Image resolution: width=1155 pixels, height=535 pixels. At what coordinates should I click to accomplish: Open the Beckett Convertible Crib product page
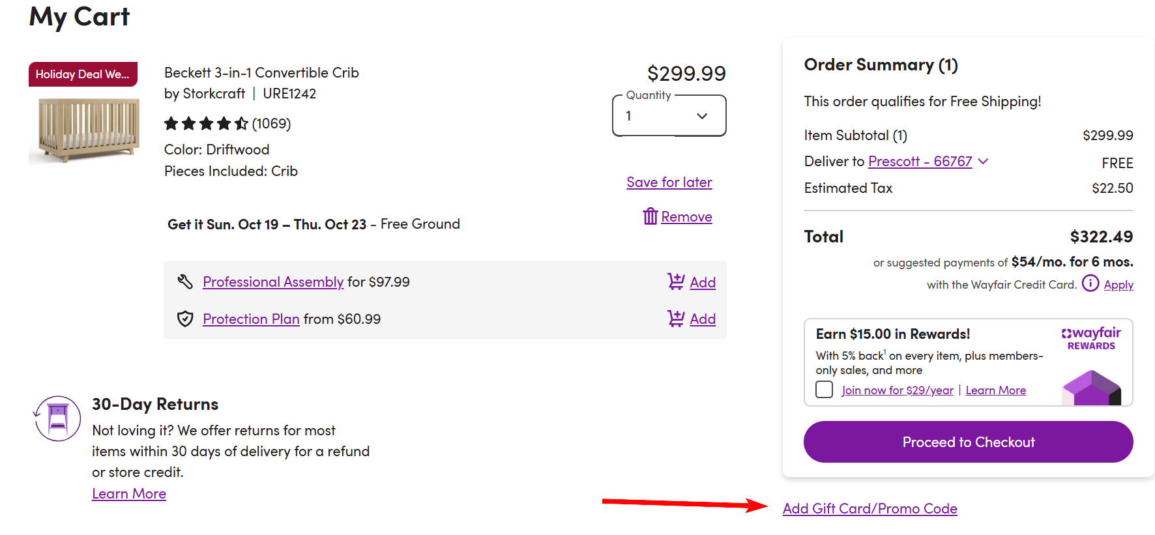[261, 72]
